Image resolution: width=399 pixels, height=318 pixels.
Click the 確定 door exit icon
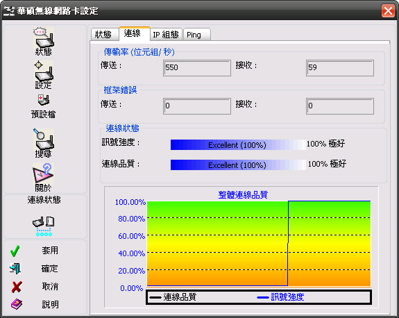15,269
